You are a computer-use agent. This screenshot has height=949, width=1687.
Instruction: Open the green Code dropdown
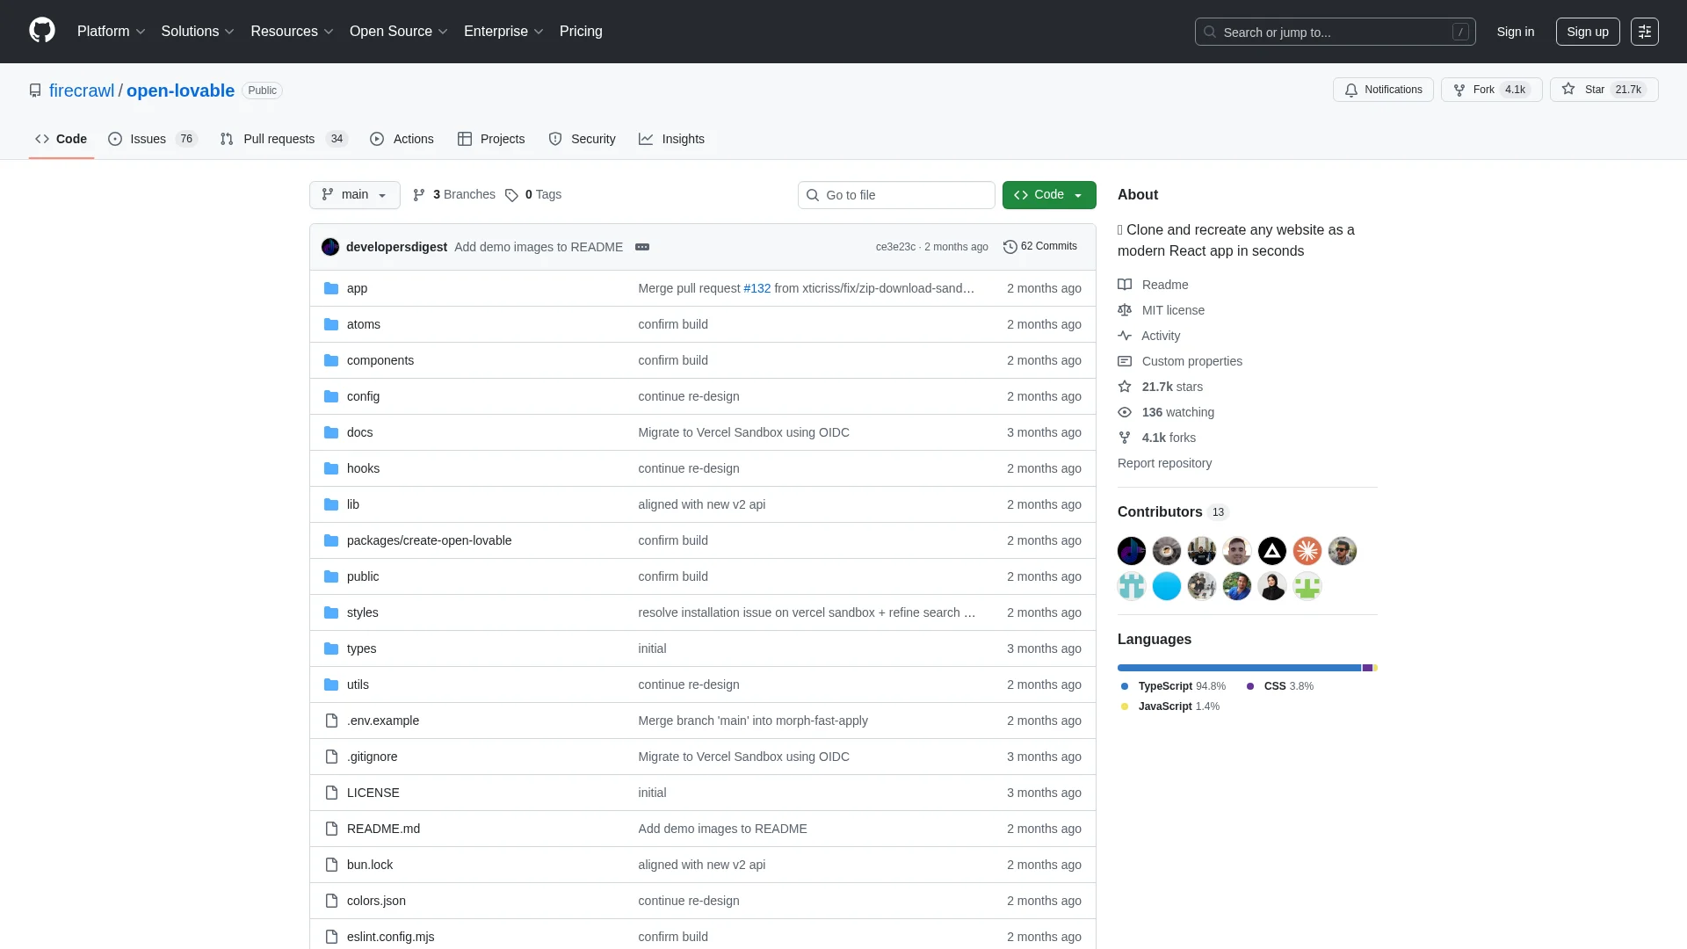tap(1048, 195)
